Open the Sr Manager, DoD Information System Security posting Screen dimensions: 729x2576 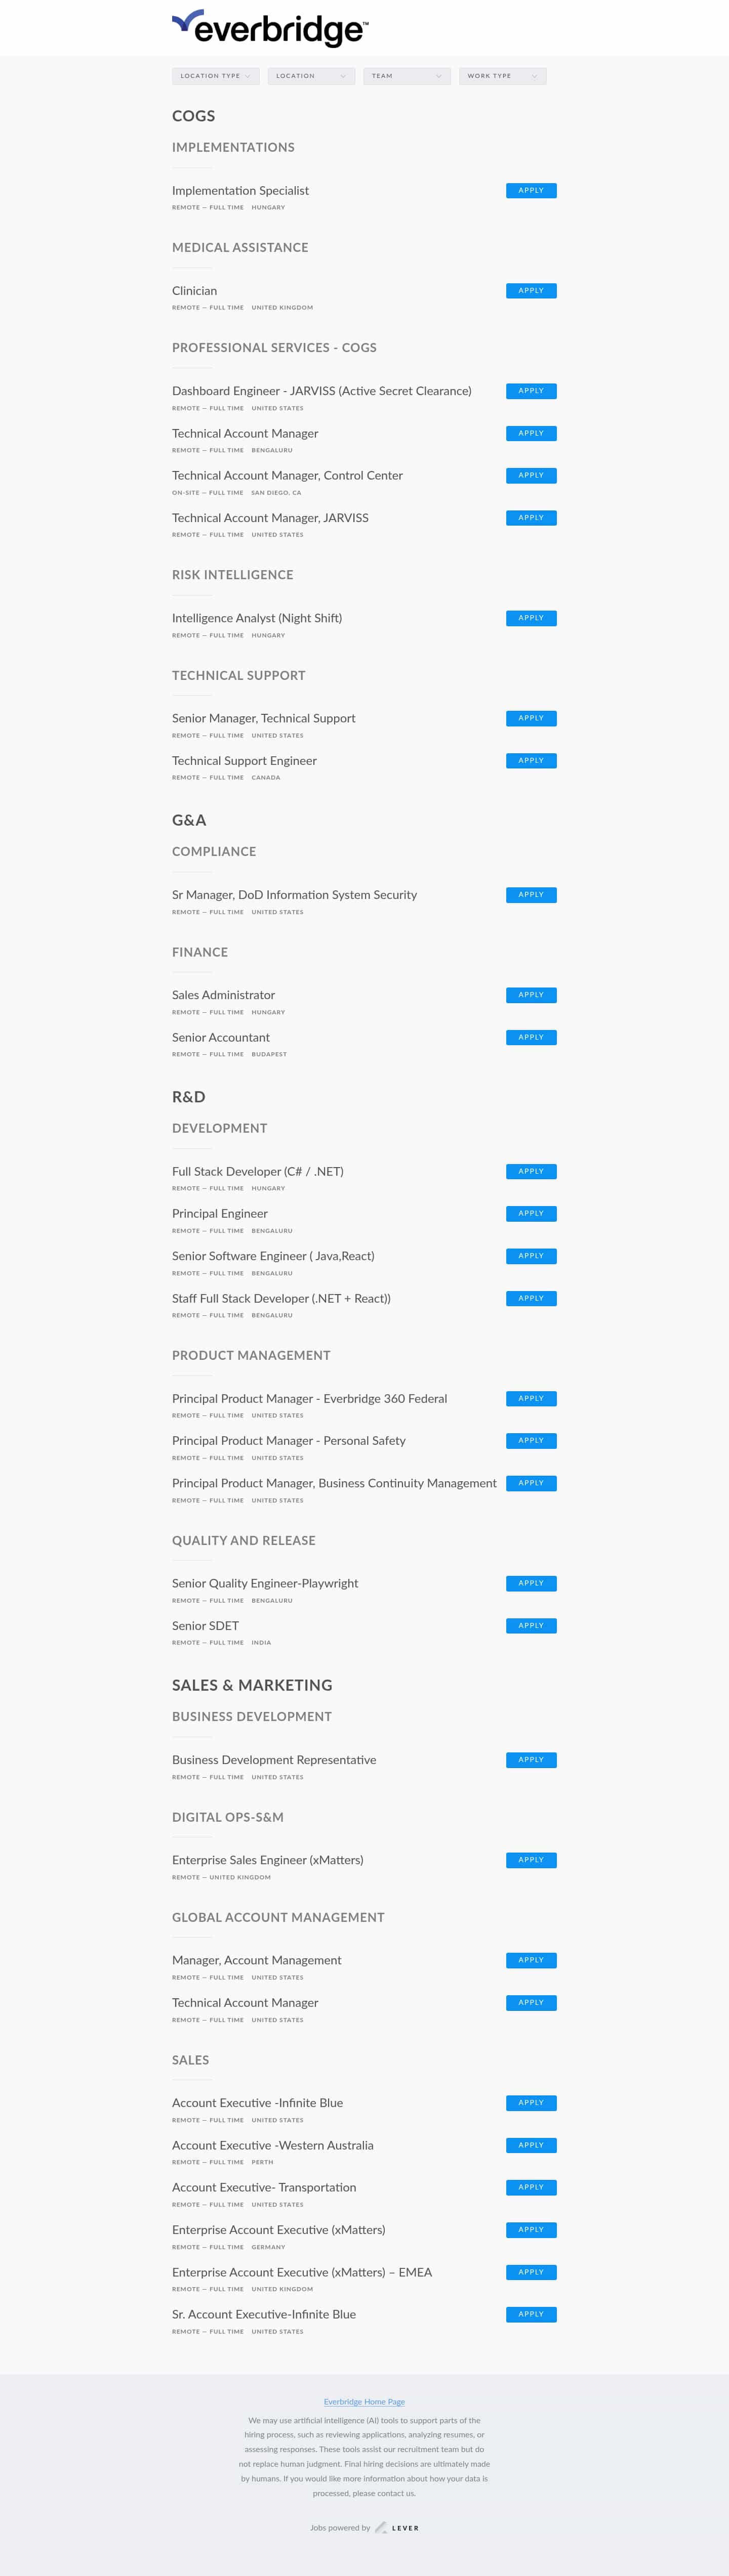coord(295,895)
